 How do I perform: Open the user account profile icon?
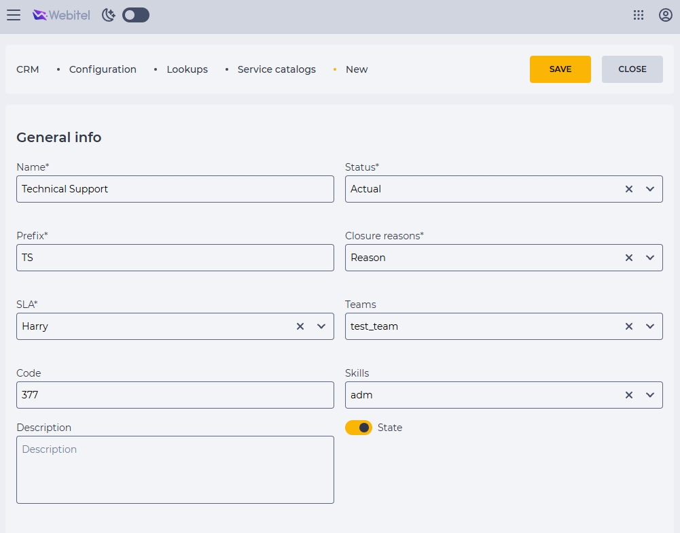tap(665, 15)
